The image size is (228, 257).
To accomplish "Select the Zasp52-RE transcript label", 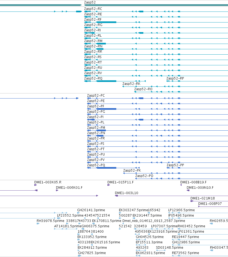I will (93, 14).
